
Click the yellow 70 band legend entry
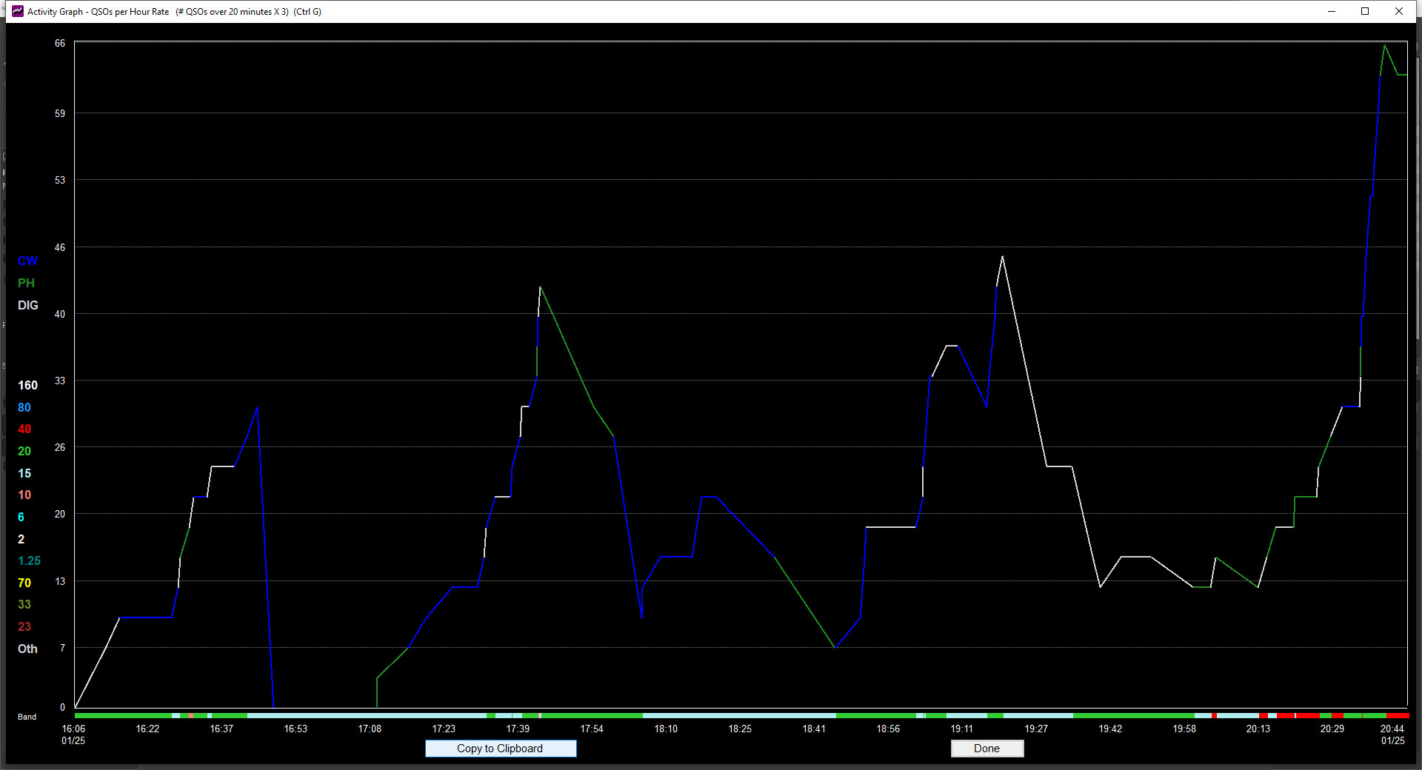click(24, 583)
